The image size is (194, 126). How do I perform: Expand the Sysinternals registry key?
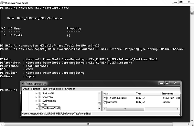click(36, 101)
